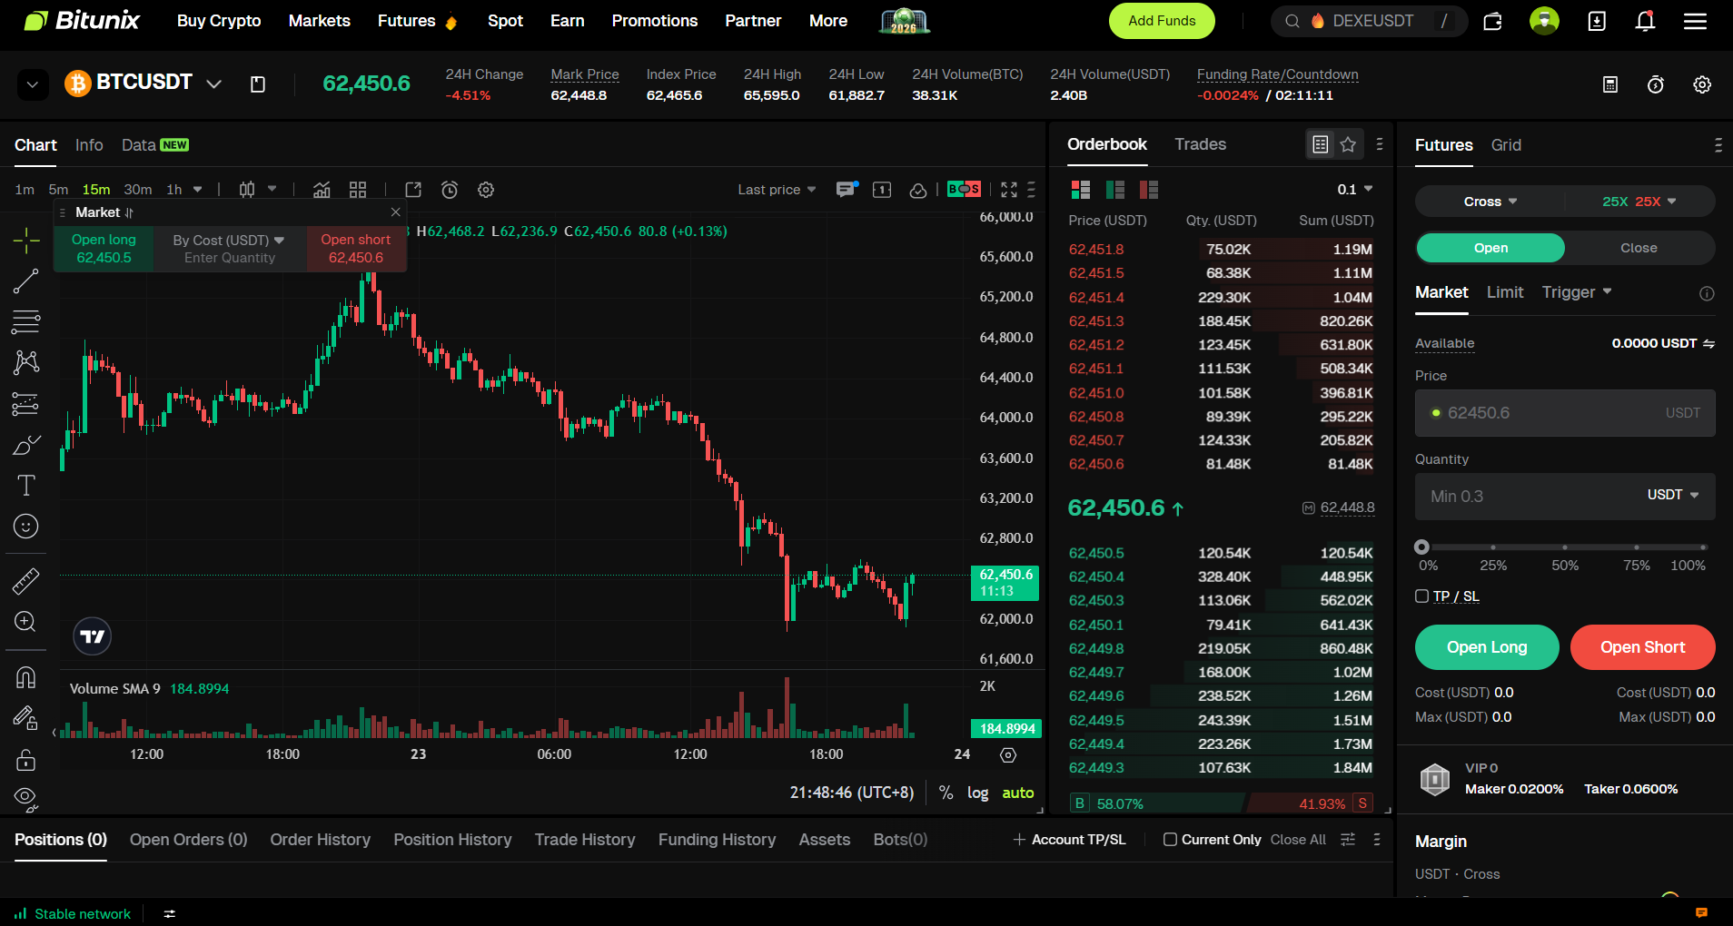The image size is (1733, 926).
Task: Select the brush drawing tool
Action: tap(26, 445)
